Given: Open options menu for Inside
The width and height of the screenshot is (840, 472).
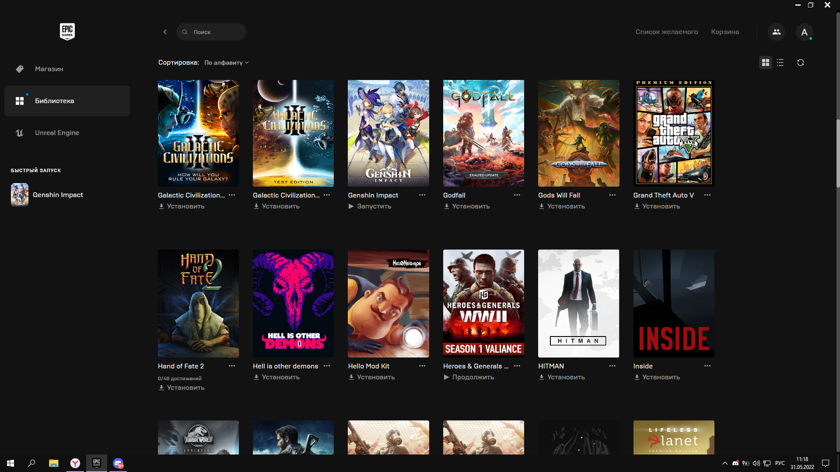Looking at the screenshot, I should (707, 366).
